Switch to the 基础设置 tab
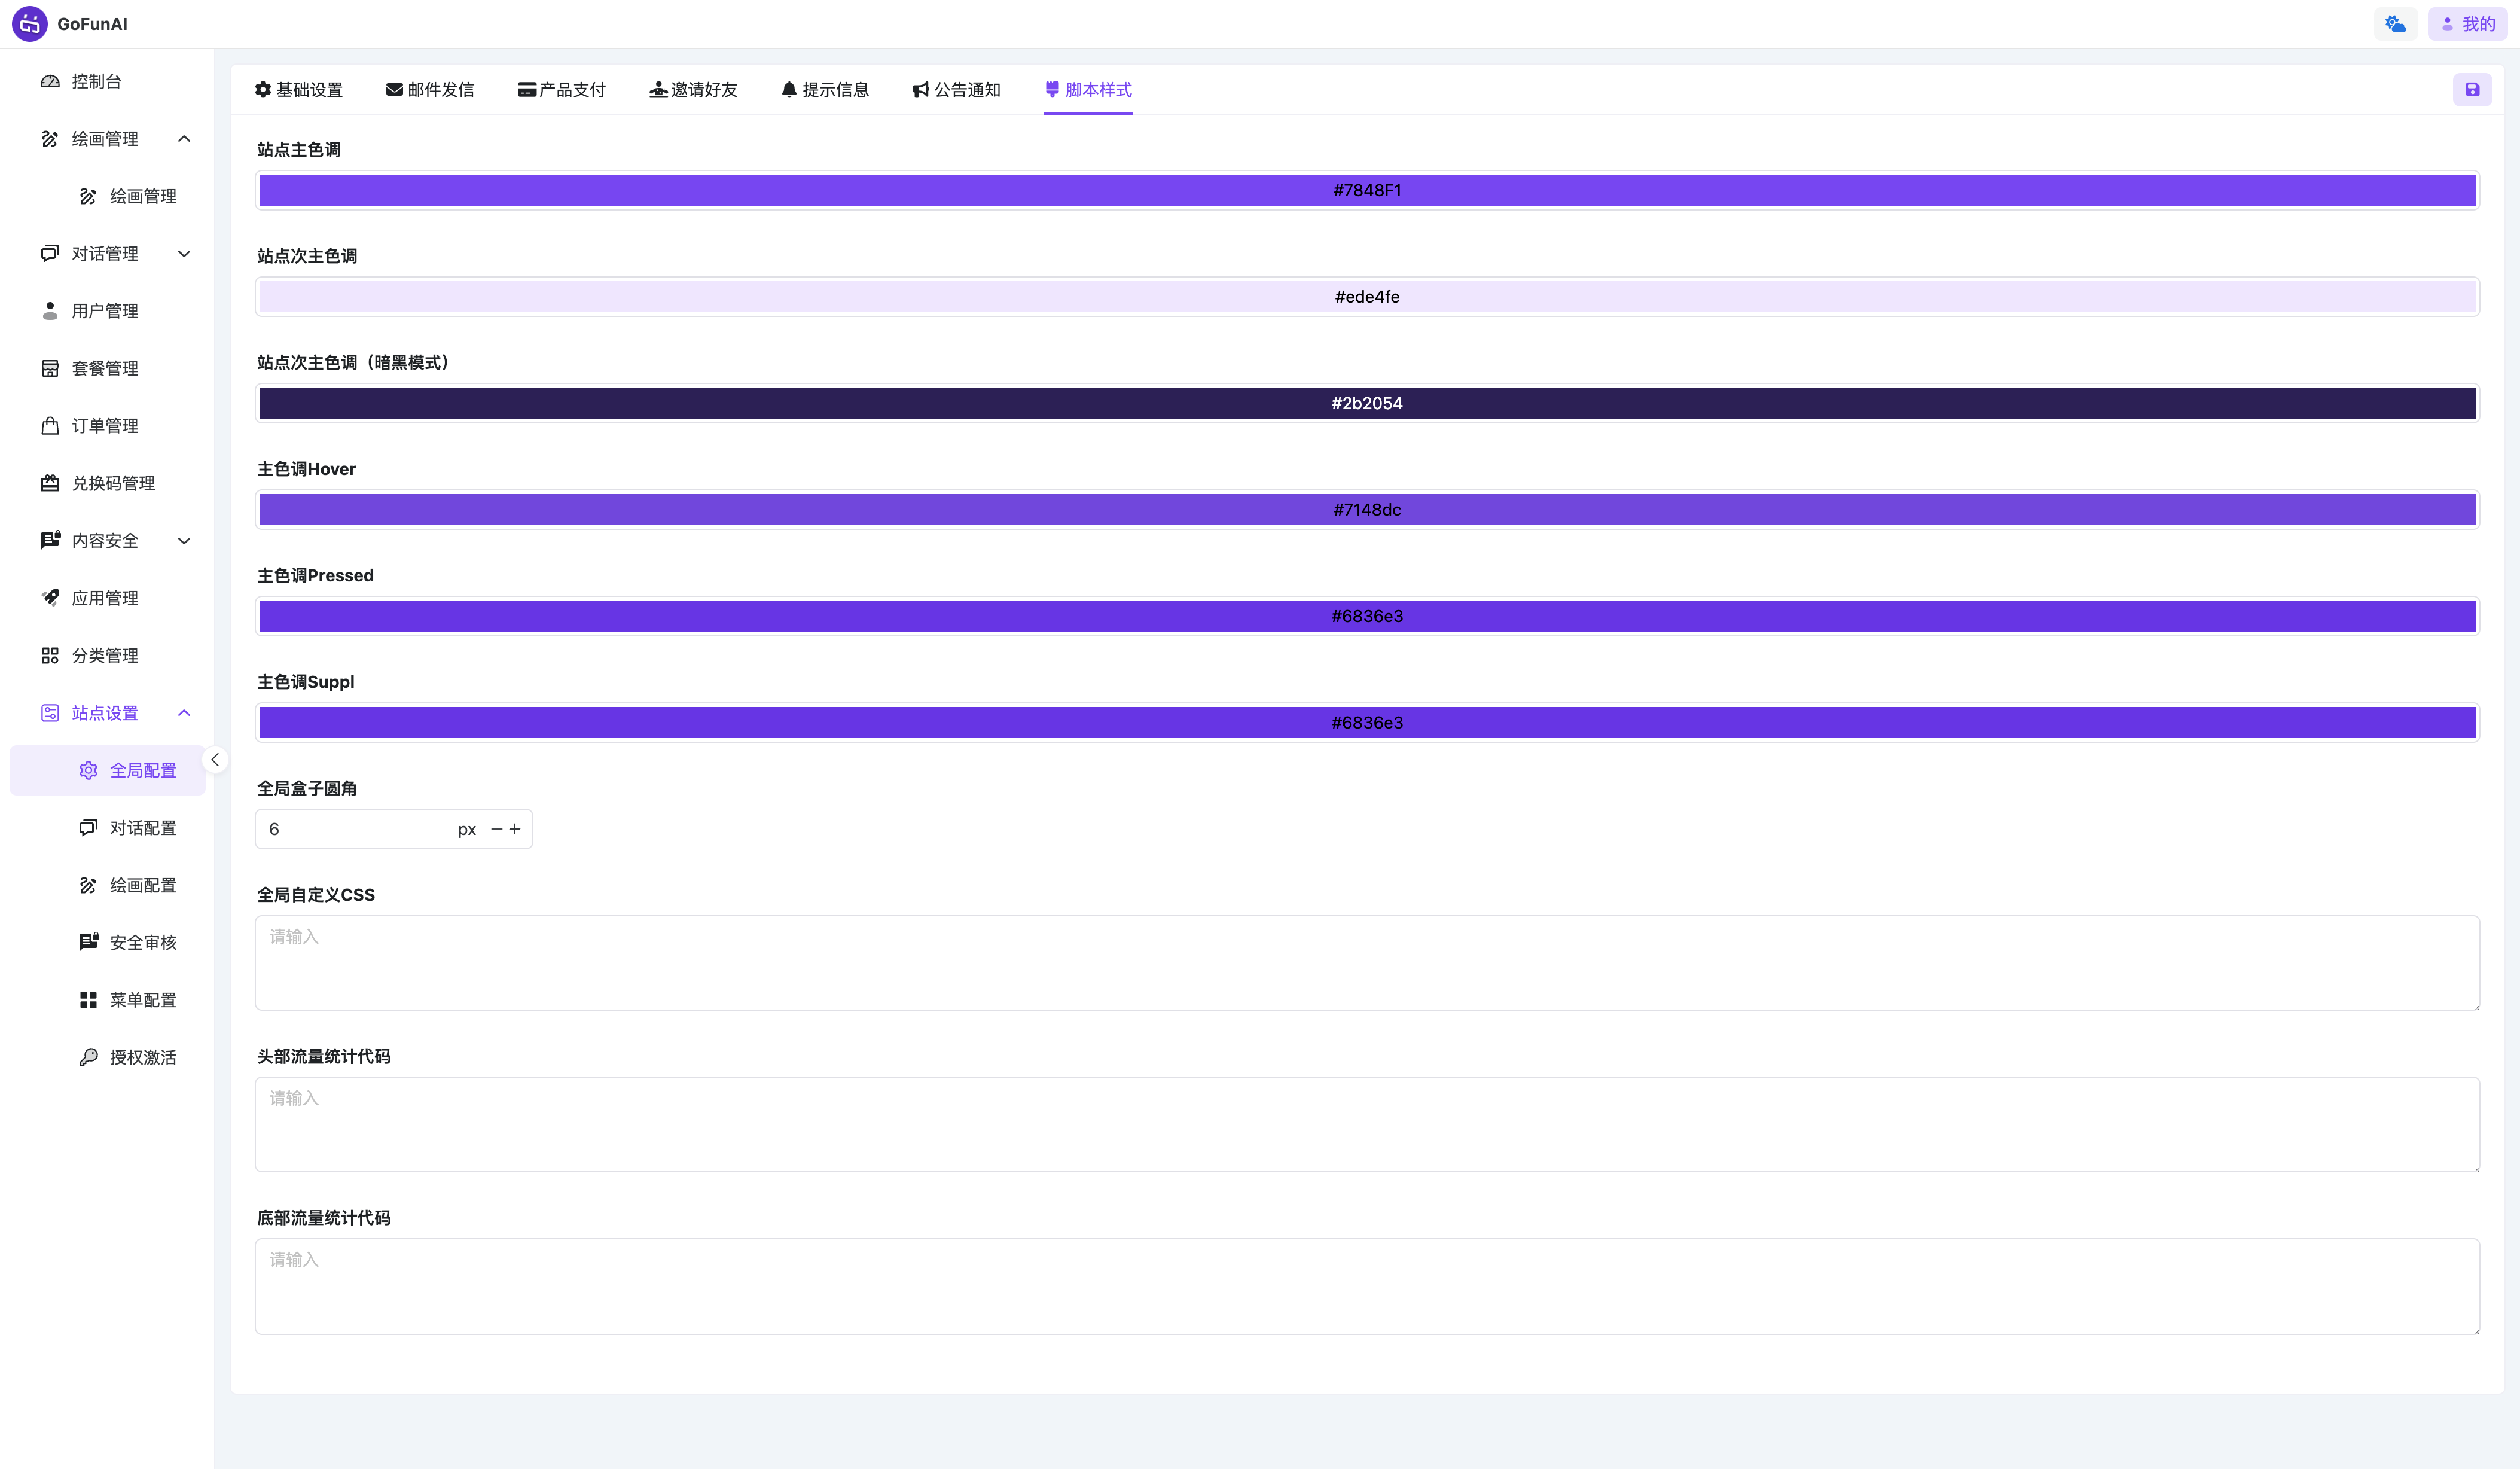This screenshot has height=1469, width=2520. pos(298,90)
